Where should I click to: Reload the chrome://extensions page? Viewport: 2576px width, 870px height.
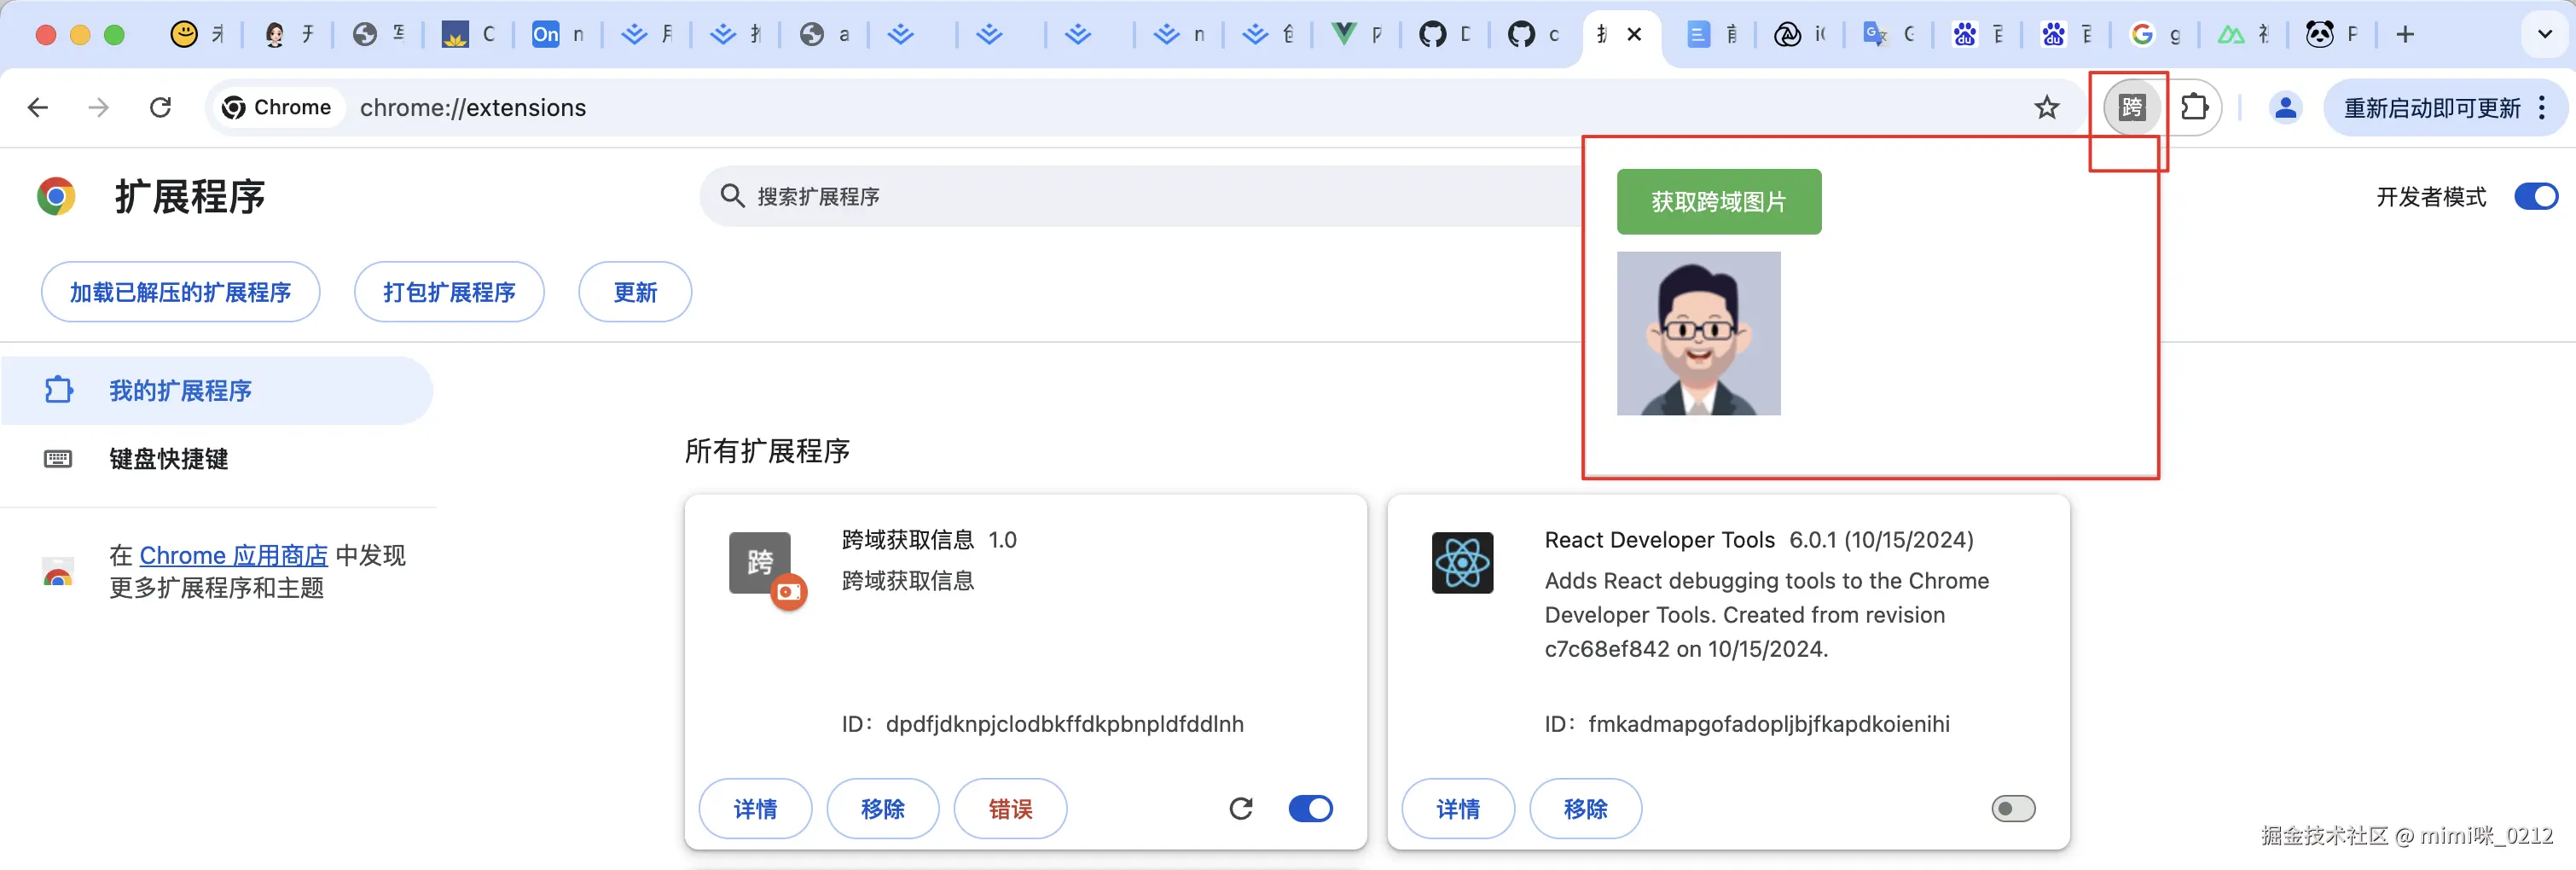click(x=160, y=107)
